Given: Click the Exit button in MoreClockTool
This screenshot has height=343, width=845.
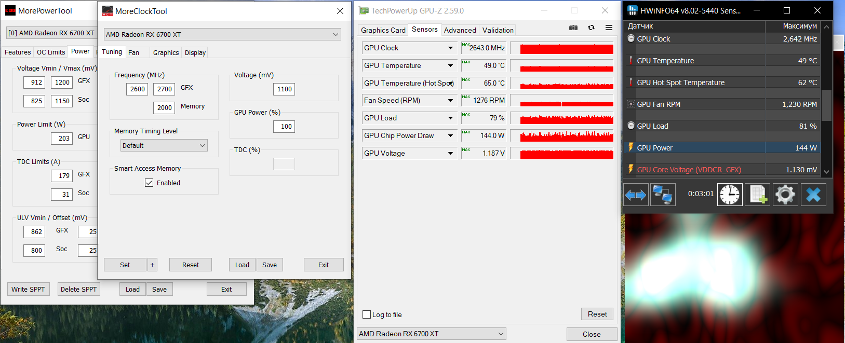Looking at the screenshot, I should point(324,265).
